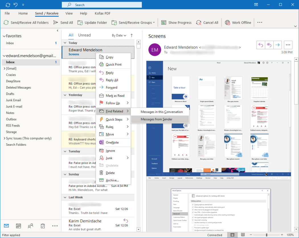This screenshot has height=238, width=299.
Task: Collapse the Tuesday message group
Action: tap(65, 151)
